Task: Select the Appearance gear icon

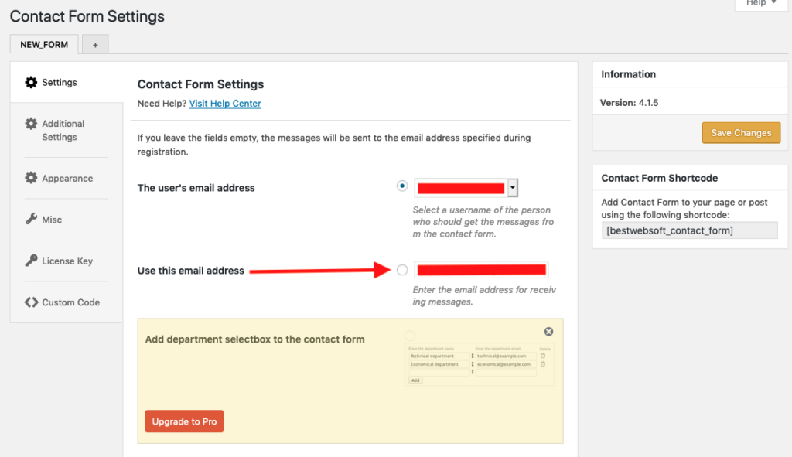Action: [x=32, y=178]
